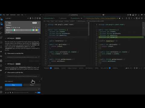Viewport: 145px width, 108px height.
Task: Click the file path under 'Cline wants to read'
Action: pos(22,57)
